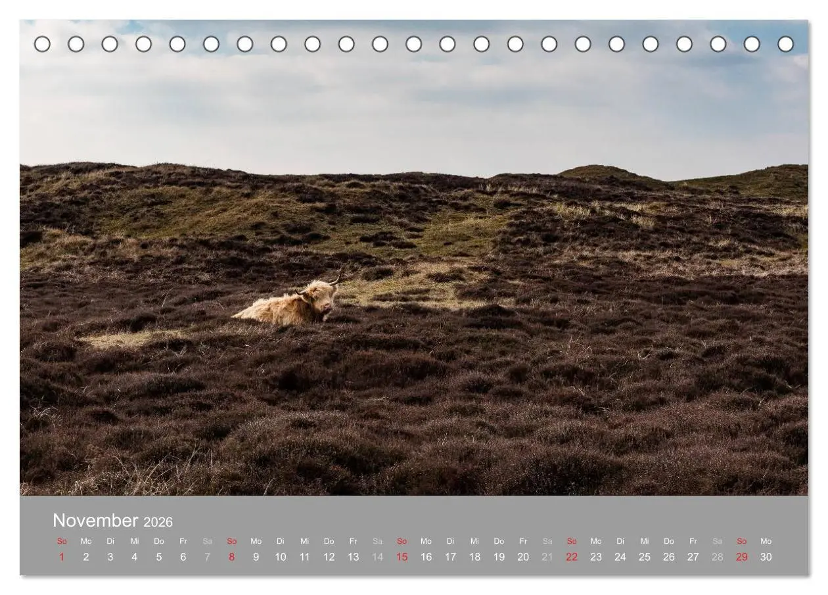
Task: Click the 'Mo' label above date 30
Action: click(x=766, y=541)
